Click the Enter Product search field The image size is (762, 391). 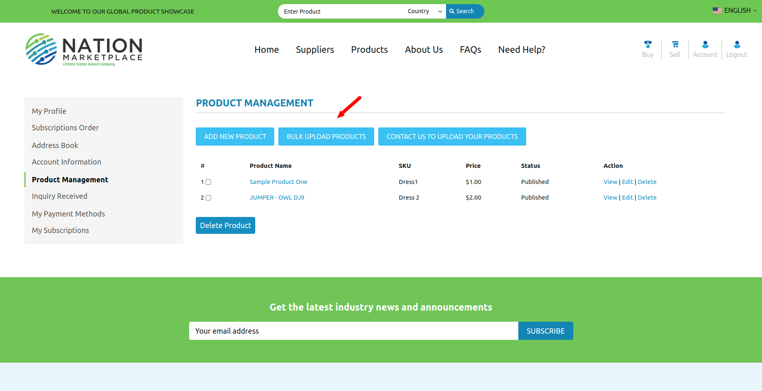(341, 12)
